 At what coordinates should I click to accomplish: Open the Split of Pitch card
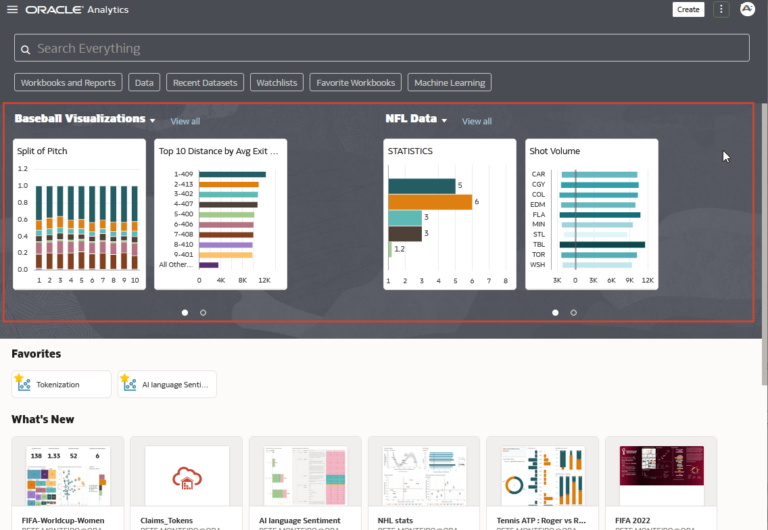79,214
